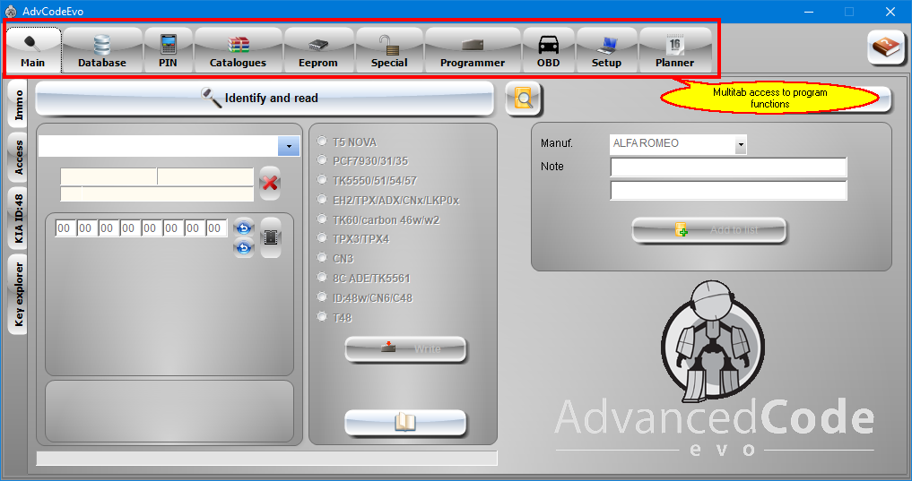Click the red X clear button
Screen dimensions: 912x481
(270, 183)
